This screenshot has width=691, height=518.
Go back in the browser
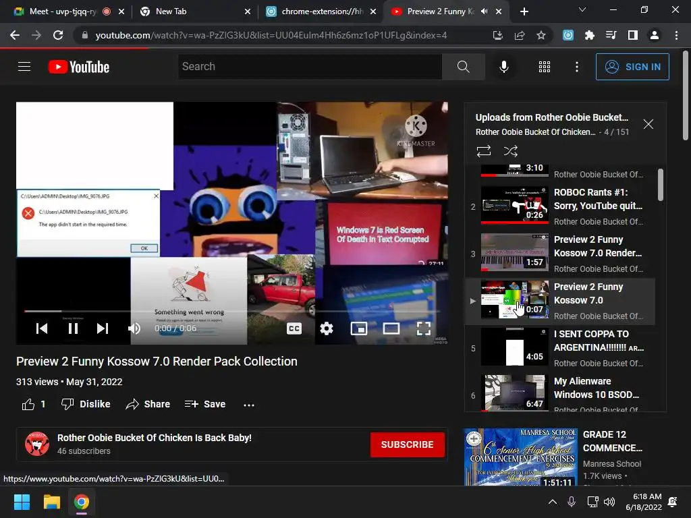click(x=15, y=35)
